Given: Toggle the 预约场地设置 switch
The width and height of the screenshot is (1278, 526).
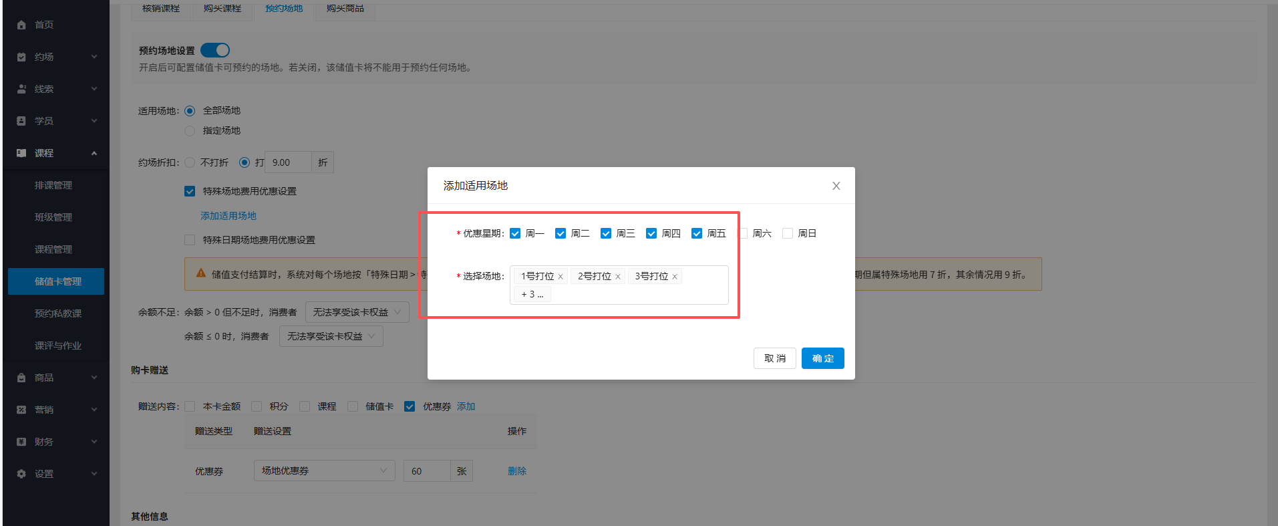Looking at the screenshot, I should coord(215,50).
